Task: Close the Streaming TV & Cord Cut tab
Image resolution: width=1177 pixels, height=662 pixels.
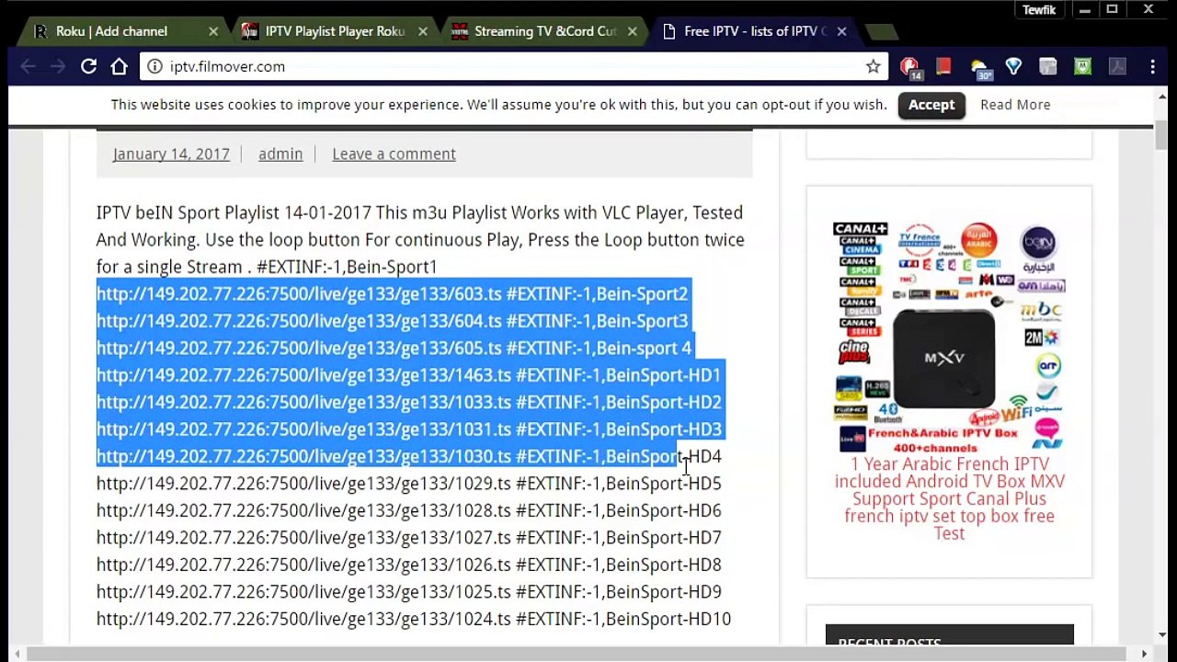Action: click(632, 31)
